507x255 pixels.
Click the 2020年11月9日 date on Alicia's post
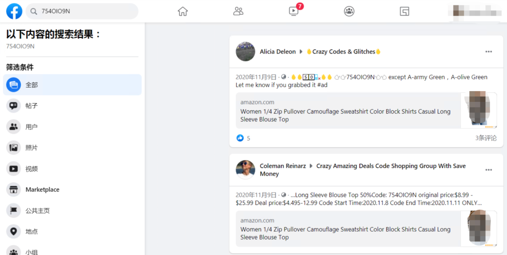click(x=256, y=77)
